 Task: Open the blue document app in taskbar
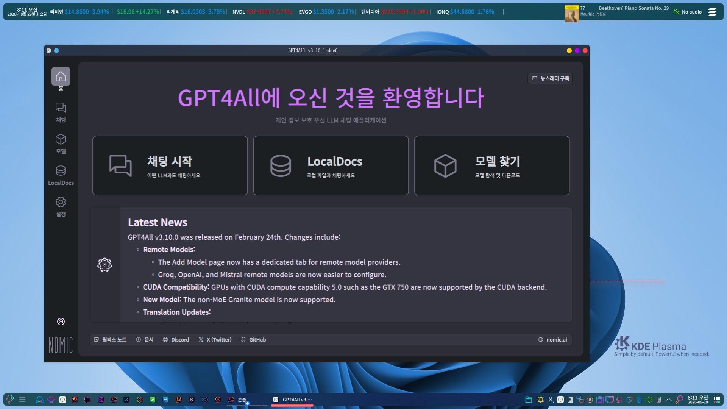(165, 400)
